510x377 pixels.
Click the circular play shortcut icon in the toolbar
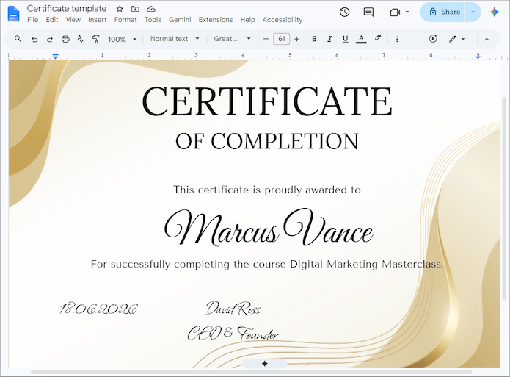point(433,39)
